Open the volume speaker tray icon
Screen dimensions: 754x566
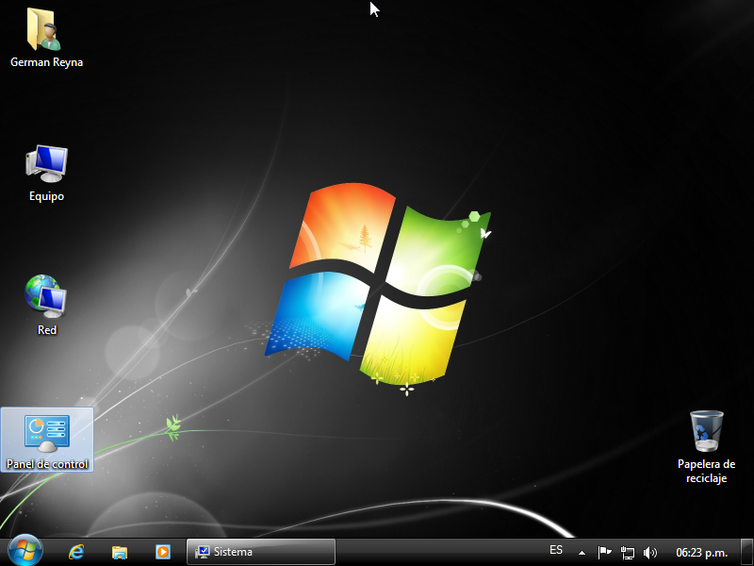(x=649, y=553)
